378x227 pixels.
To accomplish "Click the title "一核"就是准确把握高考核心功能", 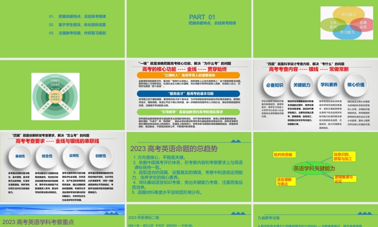I will coord(185,64).
